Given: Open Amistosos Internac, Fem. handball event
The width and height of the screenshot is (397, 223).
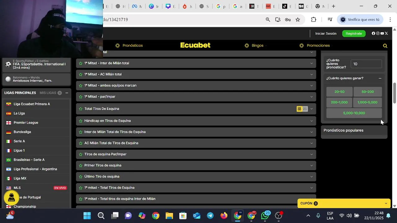Looking at the screenshot, I should tap(37, 79).
